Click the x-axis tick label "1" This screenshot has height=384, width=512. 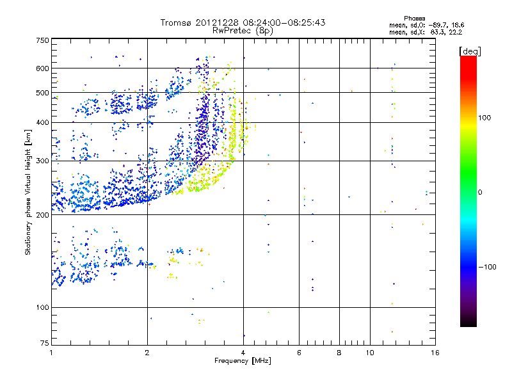(x=51, y=353)
